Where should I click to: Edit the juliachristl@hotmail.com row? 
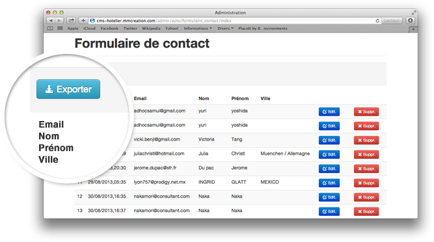click(329, 154)
